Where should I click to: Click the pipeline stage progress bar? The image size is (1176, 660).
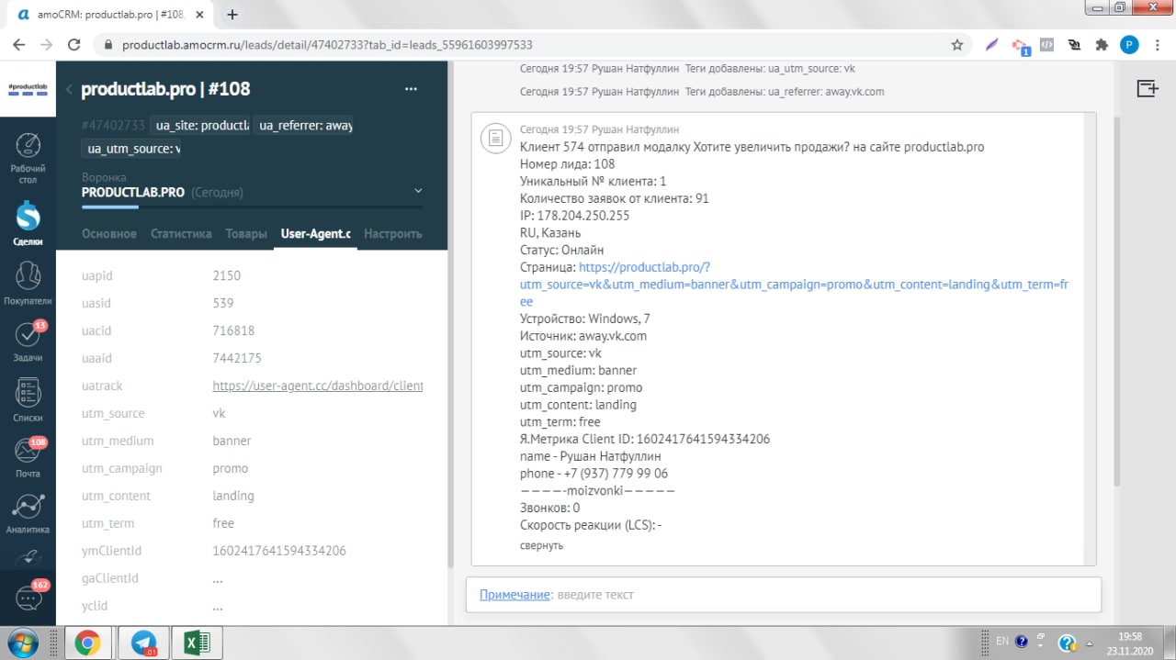click(x=252, y=207)
